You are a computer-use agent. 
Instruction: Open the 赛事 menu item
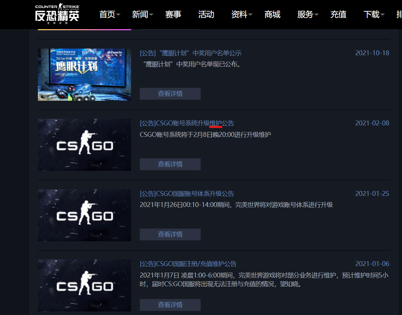click(x=173, y=14)
